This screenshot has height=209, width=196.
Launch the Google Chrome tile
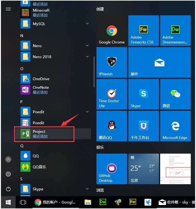pyautogui.click(x=111, y=31)
